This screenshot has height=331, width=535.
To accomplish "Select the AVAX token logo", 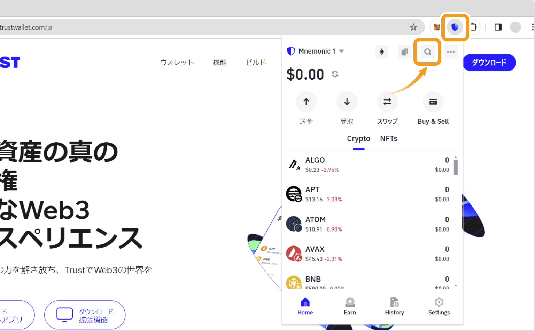I will (x=294, y=253).
